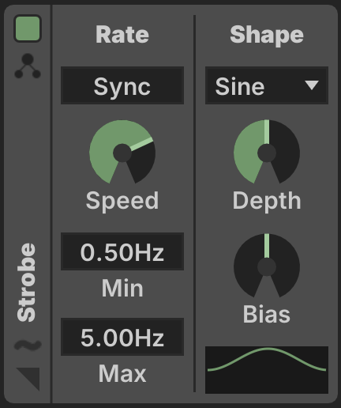This screenshot has height=408, width=341.
Task: Toggle the green Strobe enable square
Action: pos(28,28)
